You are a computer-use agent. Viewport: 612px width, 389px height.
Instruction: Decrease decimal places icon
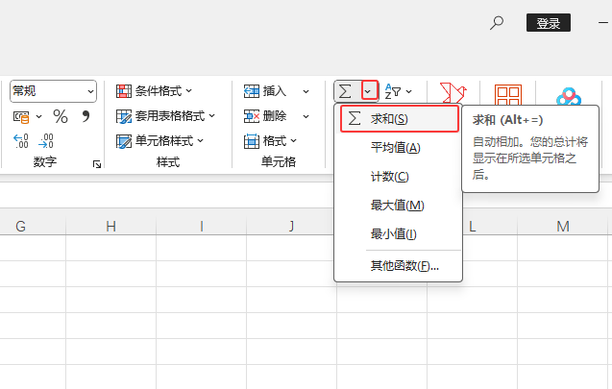tap(46, 141)
